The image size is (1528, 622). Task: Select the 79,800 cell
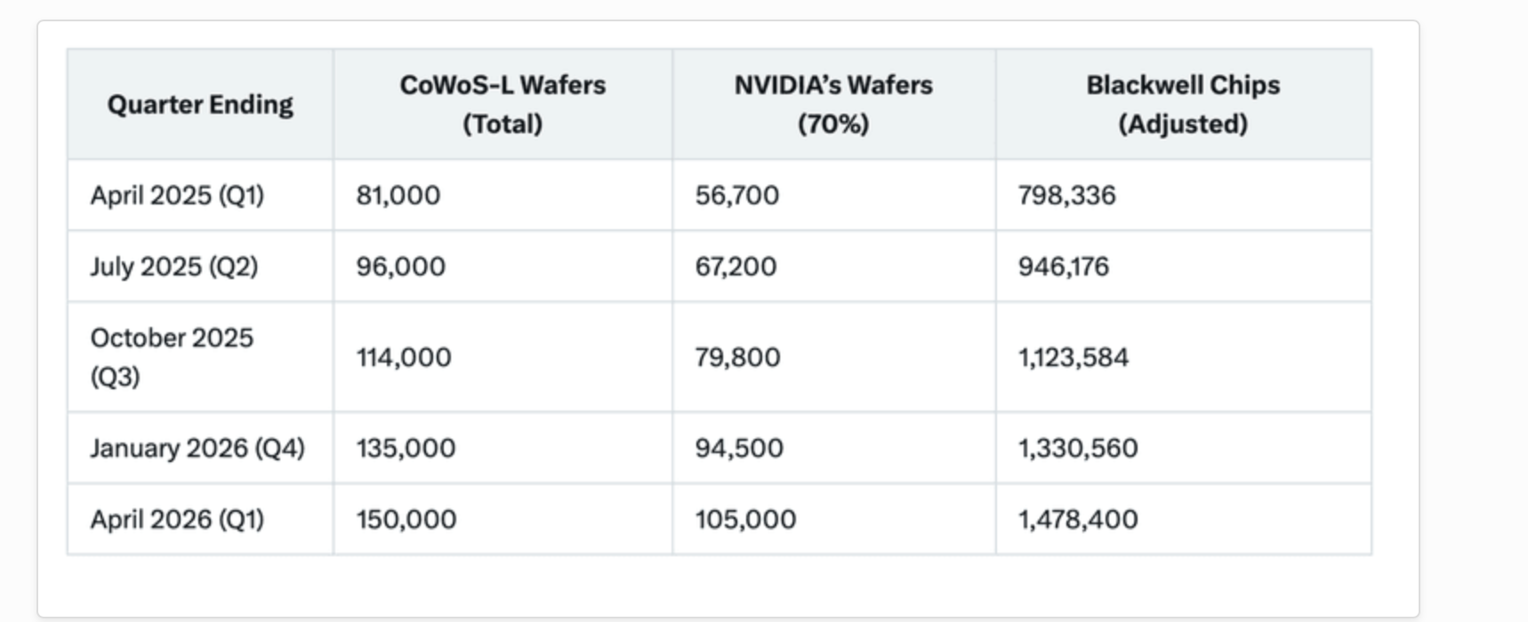coord(738,357)
